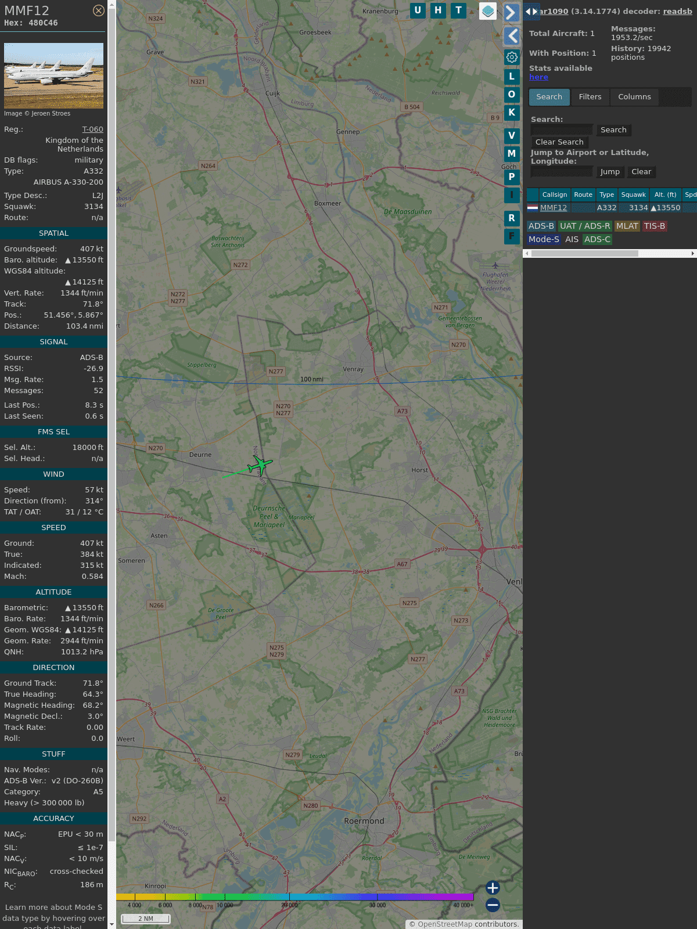Image resolution: width=697 pixels, height=929 pixels.
Task: Switch to the Columns tab
Action: (634, 97)
